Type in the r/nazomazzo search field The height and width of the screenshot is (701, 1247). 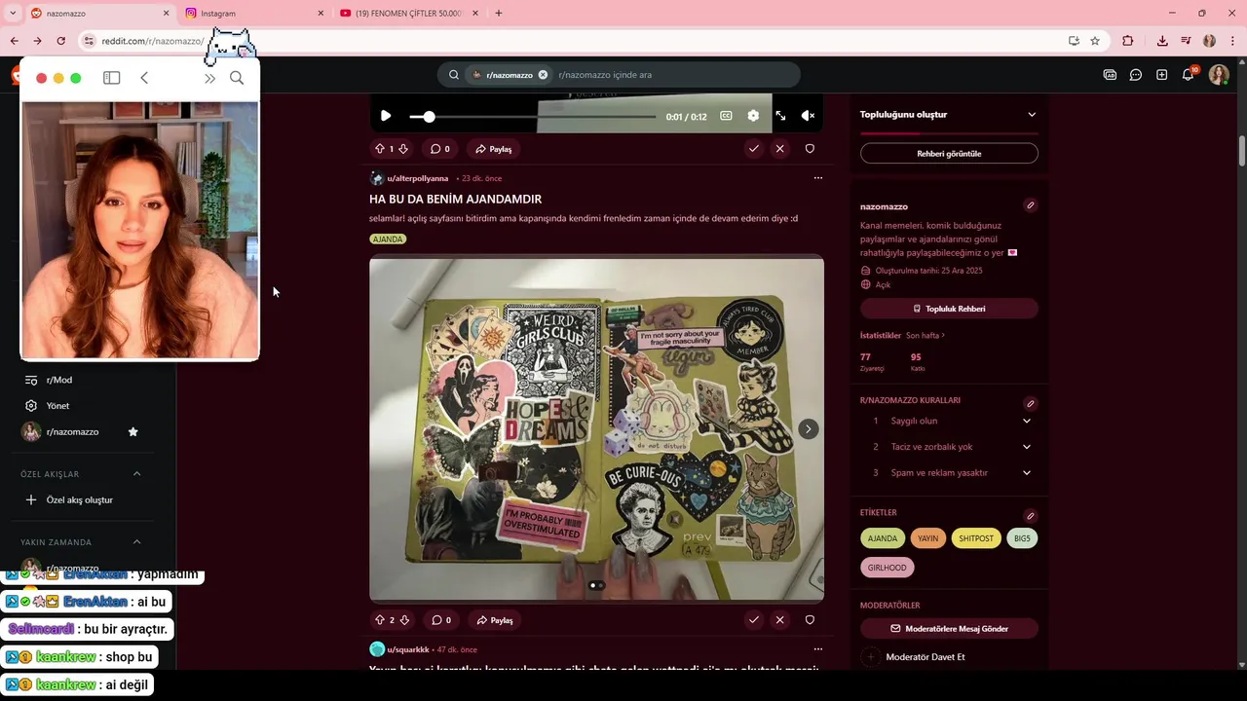(672, 75)
